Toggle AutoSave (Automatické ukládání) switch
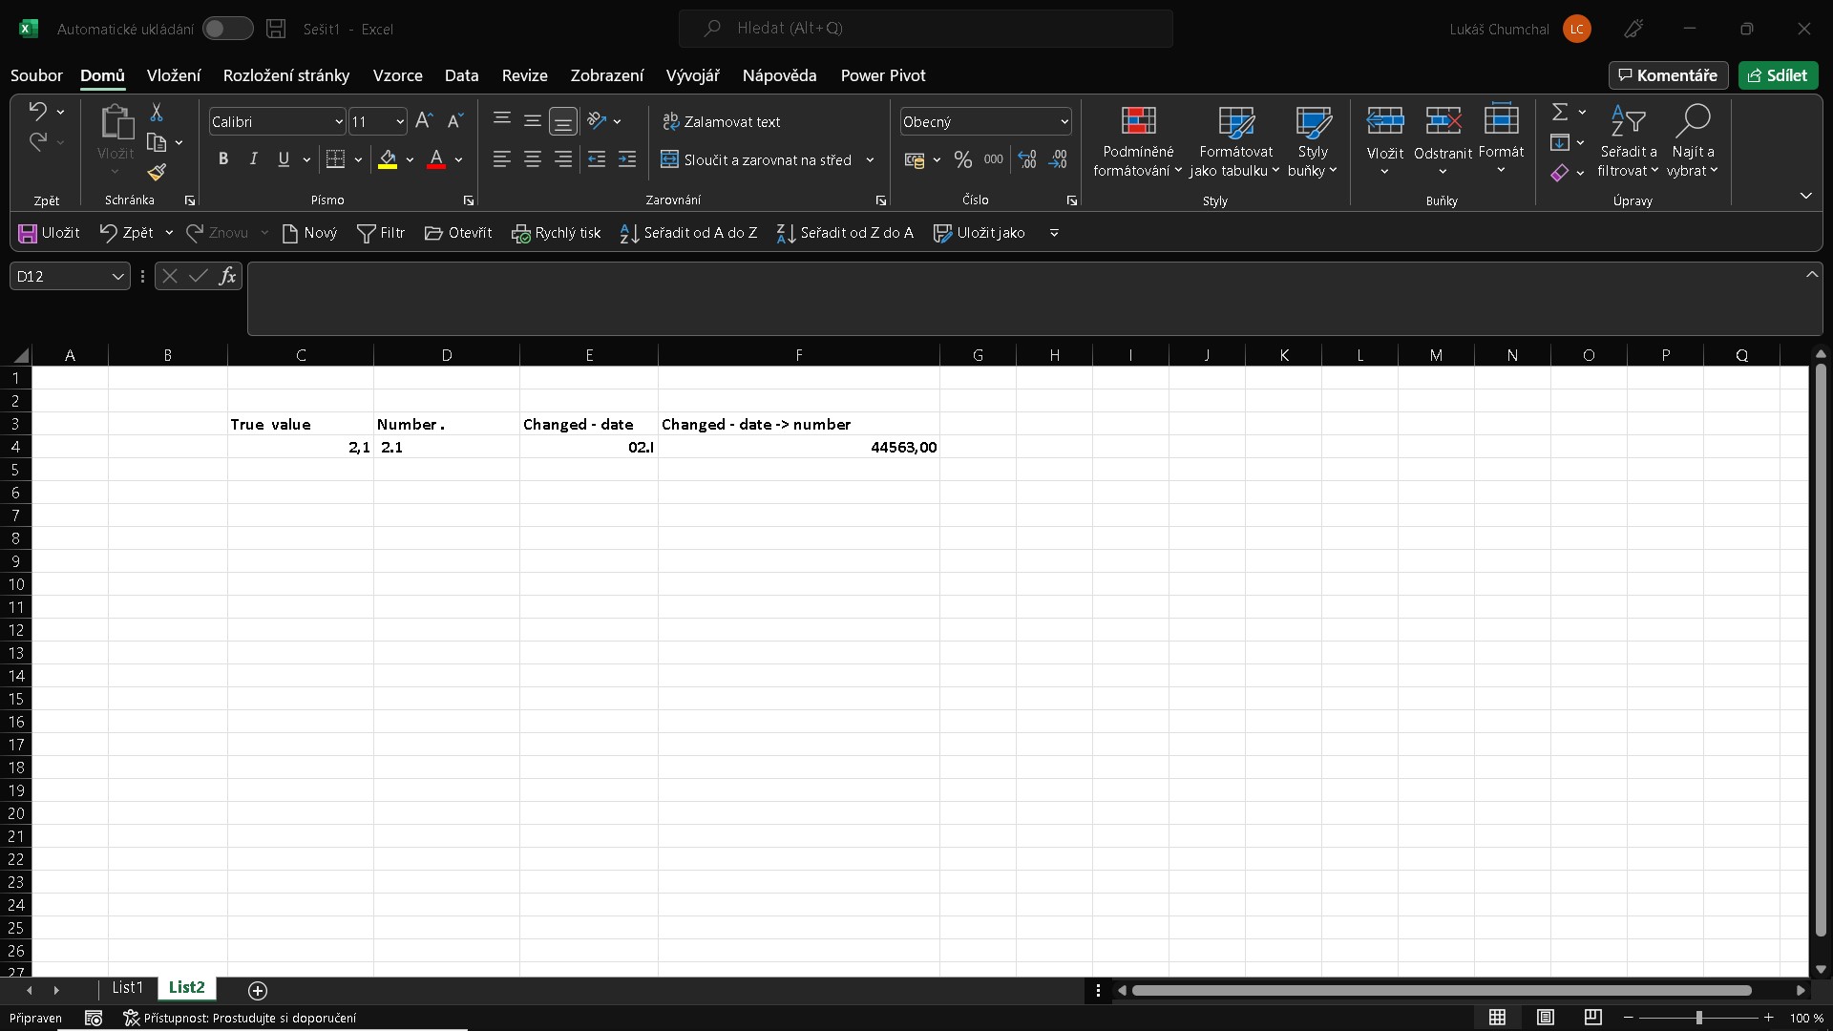This screenshot has height=1031, width=1833. point(227,29)
